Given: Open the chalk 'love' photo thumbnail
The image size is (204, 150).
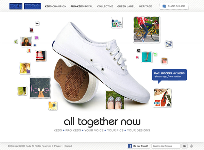Looking at the screenshot, I should pyautogui.click(x=40, y=87).
